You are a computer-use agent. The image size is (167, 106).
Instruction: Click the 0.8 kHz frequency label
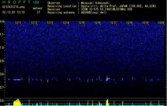pyautogui.click(x=2, y=74)
